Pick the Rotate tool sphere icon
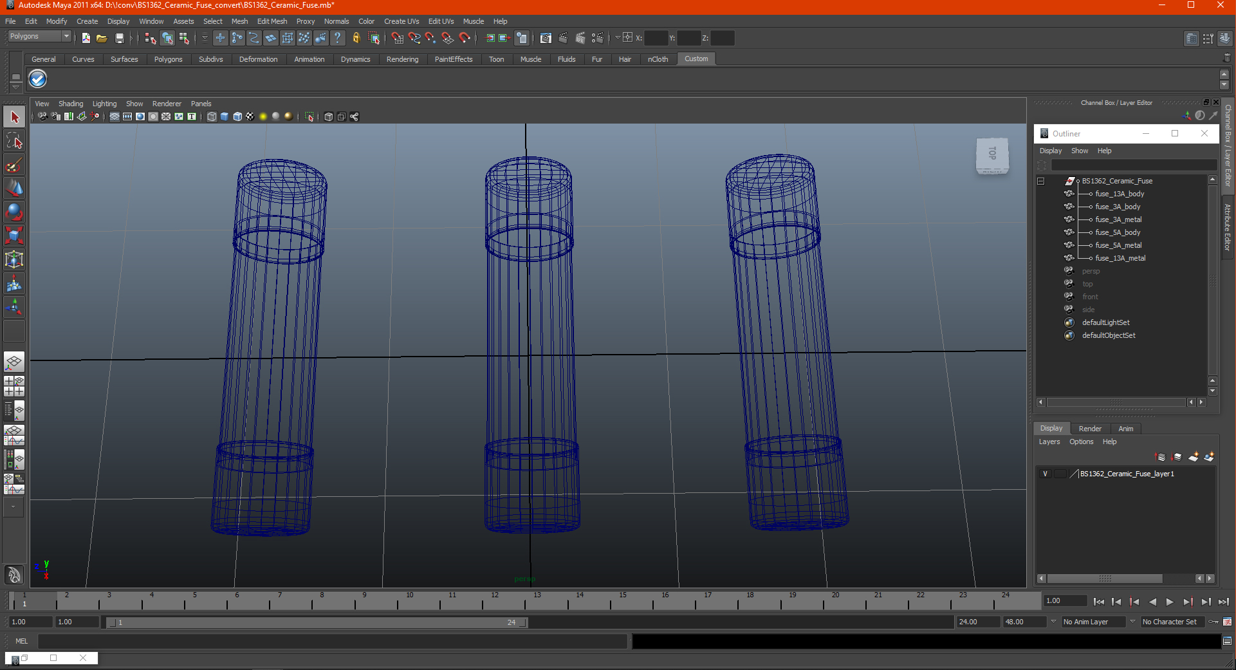 14,212
